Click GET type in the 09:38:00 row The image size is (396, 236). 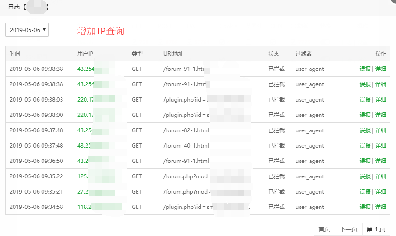[137, 115]
